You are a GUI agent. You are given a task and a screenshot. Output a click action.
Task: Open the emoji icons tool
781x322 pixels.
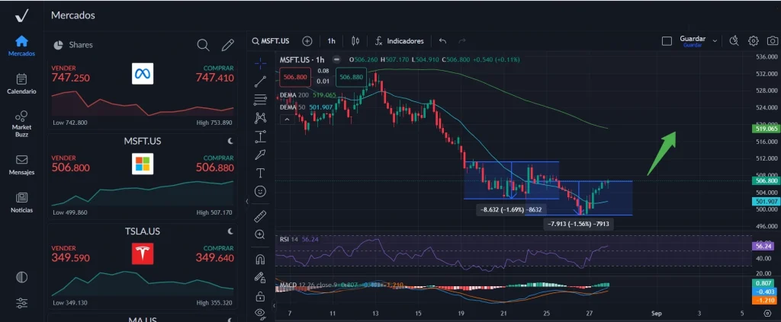click(x=261, y=191)
